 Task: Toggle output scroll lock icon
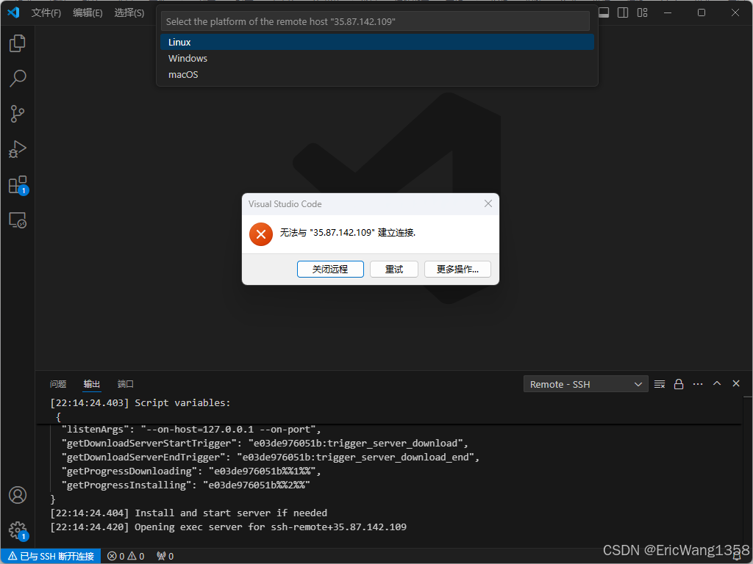tap(679, 383)
